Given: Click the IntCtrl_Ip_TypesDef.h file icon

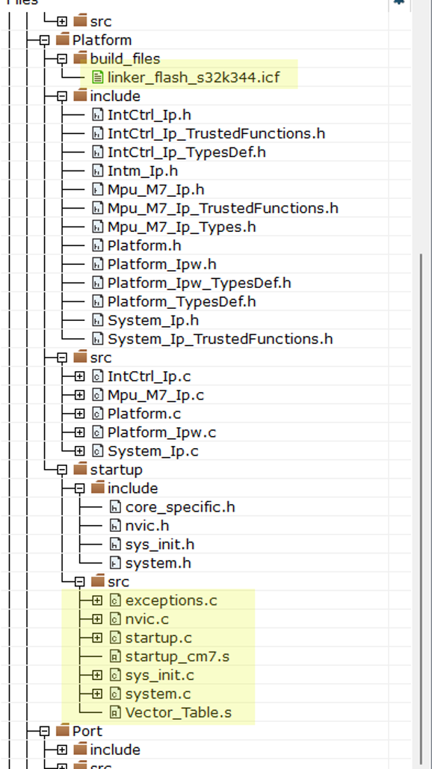Looking at the screenshot, I should click(98, 153).
